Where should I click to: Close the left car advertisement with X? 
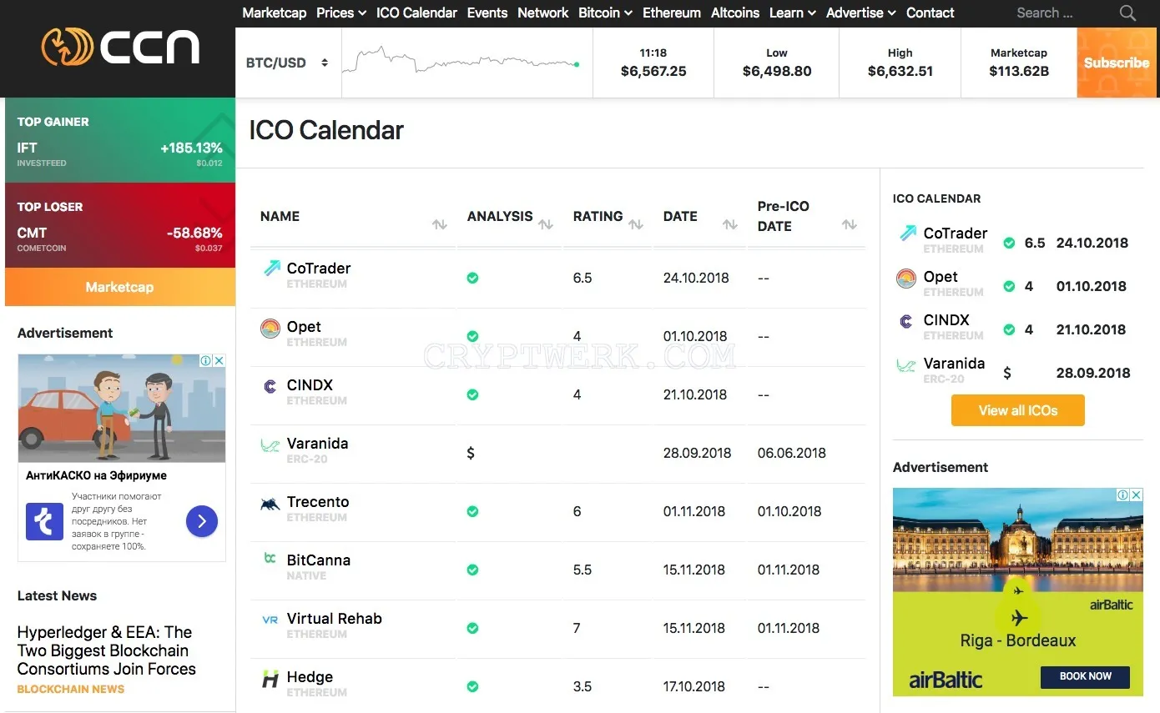(x=219, y=361)
